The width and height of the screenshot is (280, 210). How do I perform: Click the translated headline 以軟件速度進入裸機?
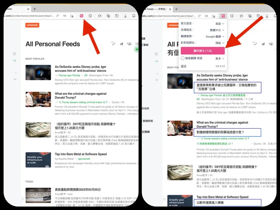tap(210, 202)
